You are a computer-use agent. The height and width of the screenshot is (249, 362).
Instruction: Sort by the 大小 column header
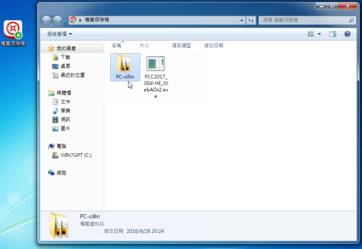(144, 45)
